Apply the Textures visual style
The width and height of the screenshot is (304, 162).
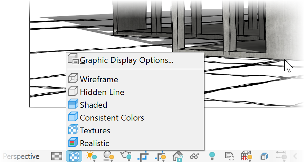coord(135,131)
